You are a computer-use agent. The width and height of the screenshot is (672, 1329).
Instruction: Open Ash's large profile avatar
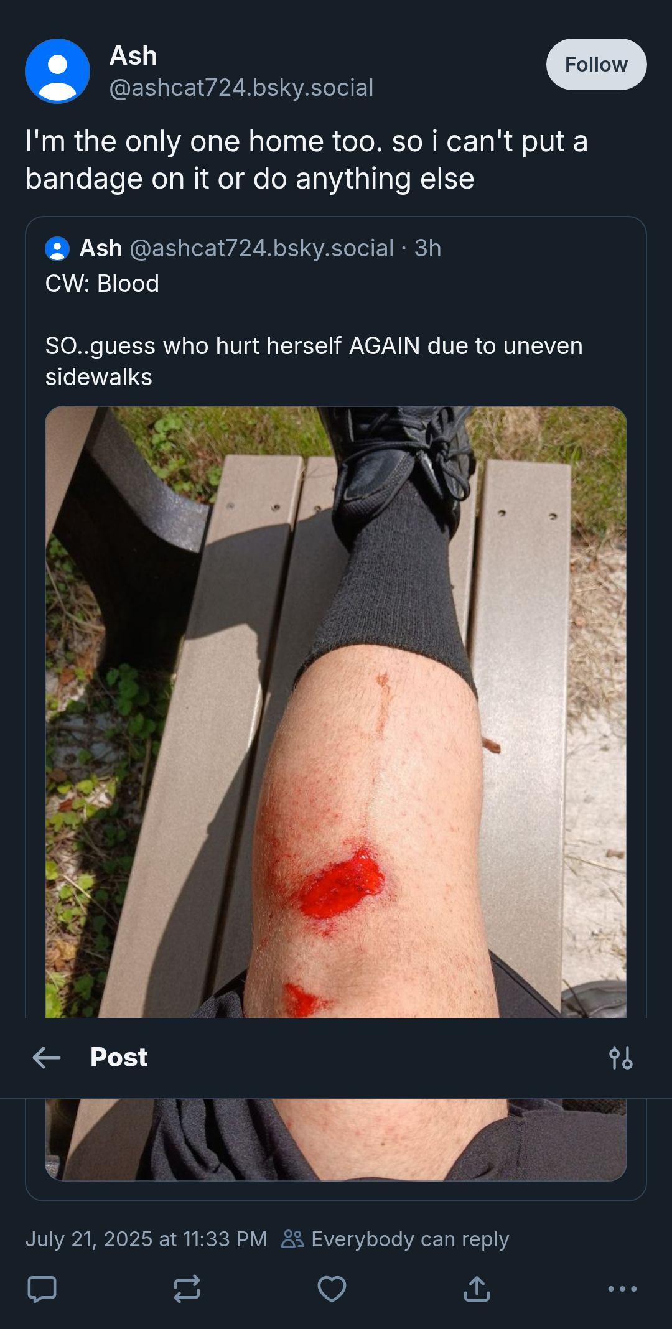(57, 71)
